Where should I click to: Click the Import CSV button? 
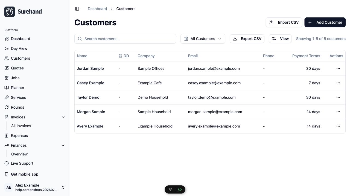[x=284, y=22]
